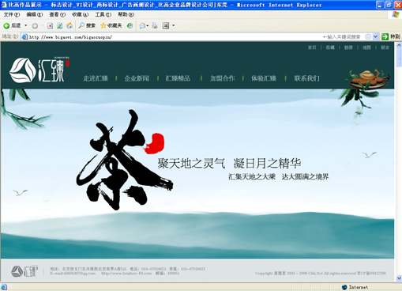
Task: Open the 工具 (Tools) menu
Action: [x=103, y=14]
